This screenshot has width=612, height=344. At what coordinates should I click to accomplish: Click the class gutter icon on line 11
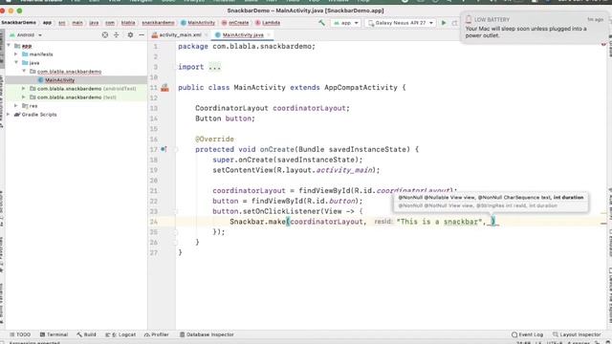tap(164, 88)
